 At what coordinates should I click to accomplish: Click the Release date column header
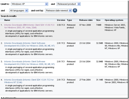(86, 20)
